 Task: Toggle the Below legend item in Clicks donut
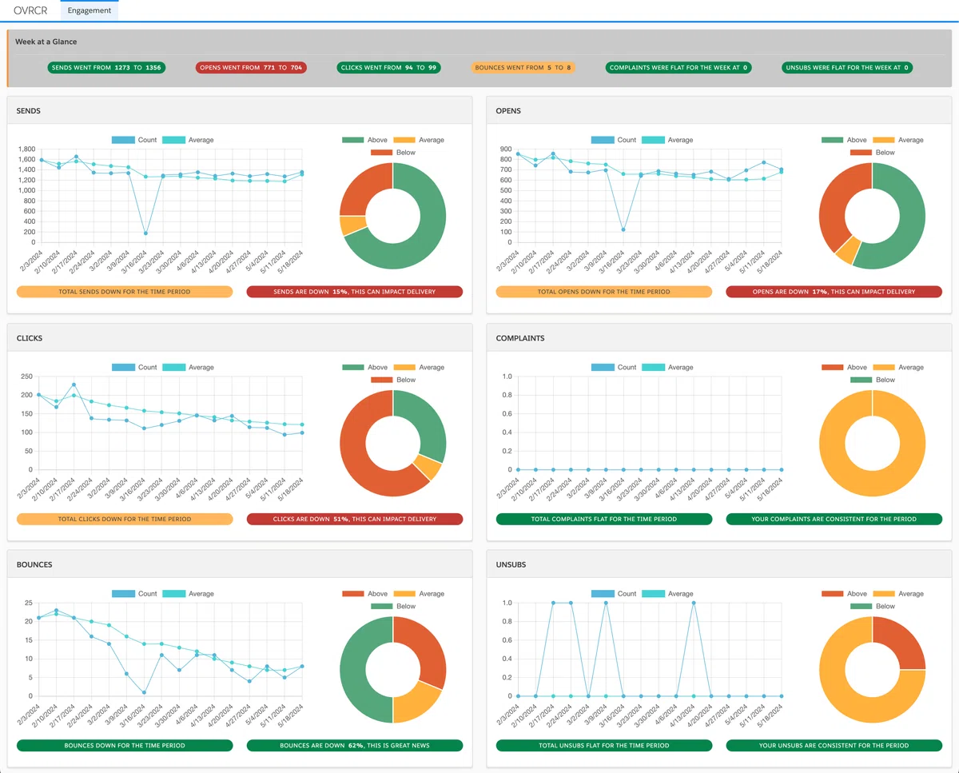click(x=393, y=381)
